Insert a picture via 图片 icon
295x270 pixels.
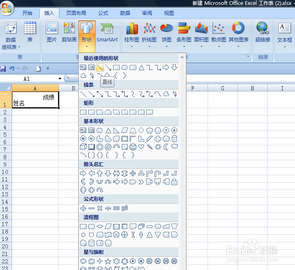pos(52,32)
